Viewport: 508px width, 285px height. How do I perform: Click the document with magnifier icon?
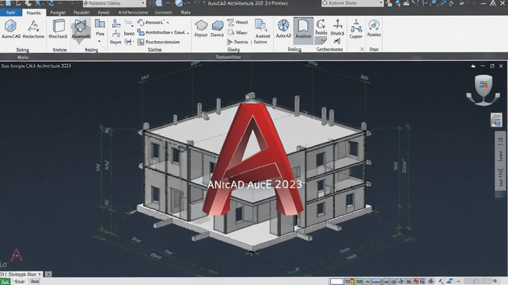[261, 25]
